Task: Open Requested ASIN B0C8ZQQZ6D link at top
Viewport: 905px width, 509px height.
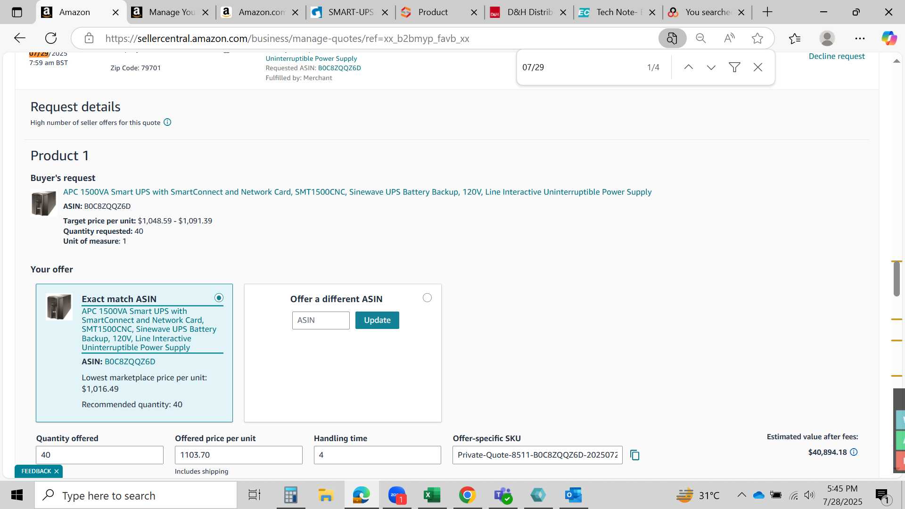Action: [339, 68]
